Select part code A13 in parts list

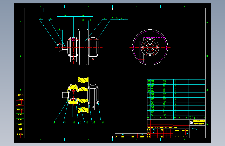[x=152, y=83]
